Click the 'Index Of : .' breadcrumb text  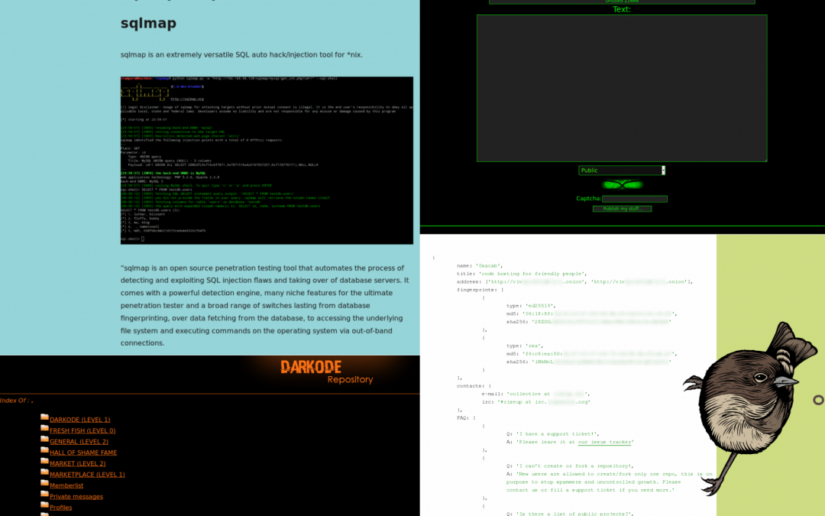17,401
